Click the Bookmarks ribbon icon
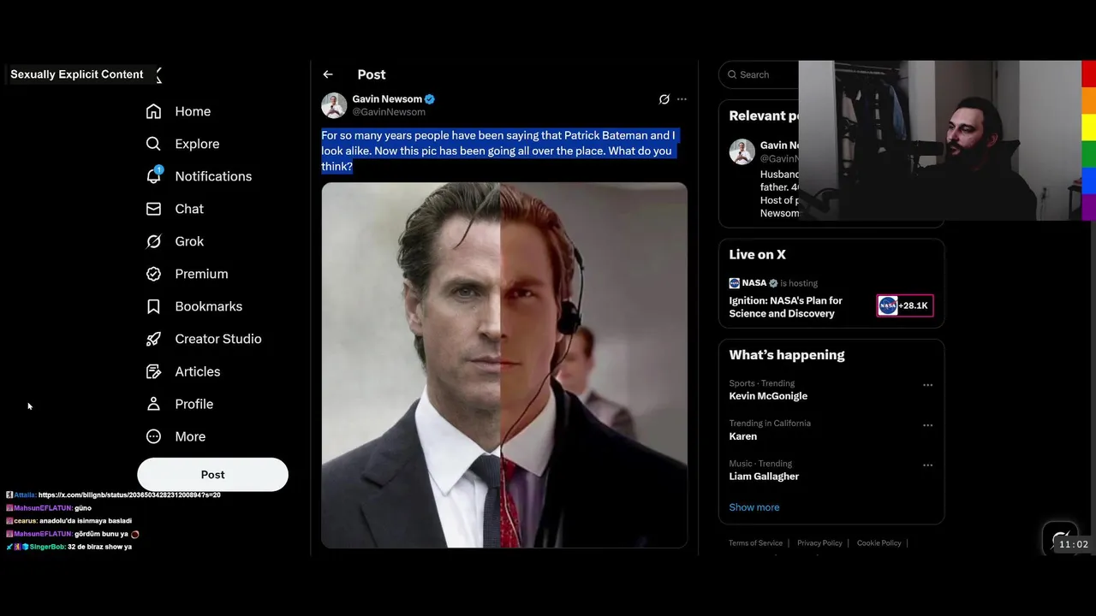Screen dimensions: 1096x616 (x=153, y=306)
